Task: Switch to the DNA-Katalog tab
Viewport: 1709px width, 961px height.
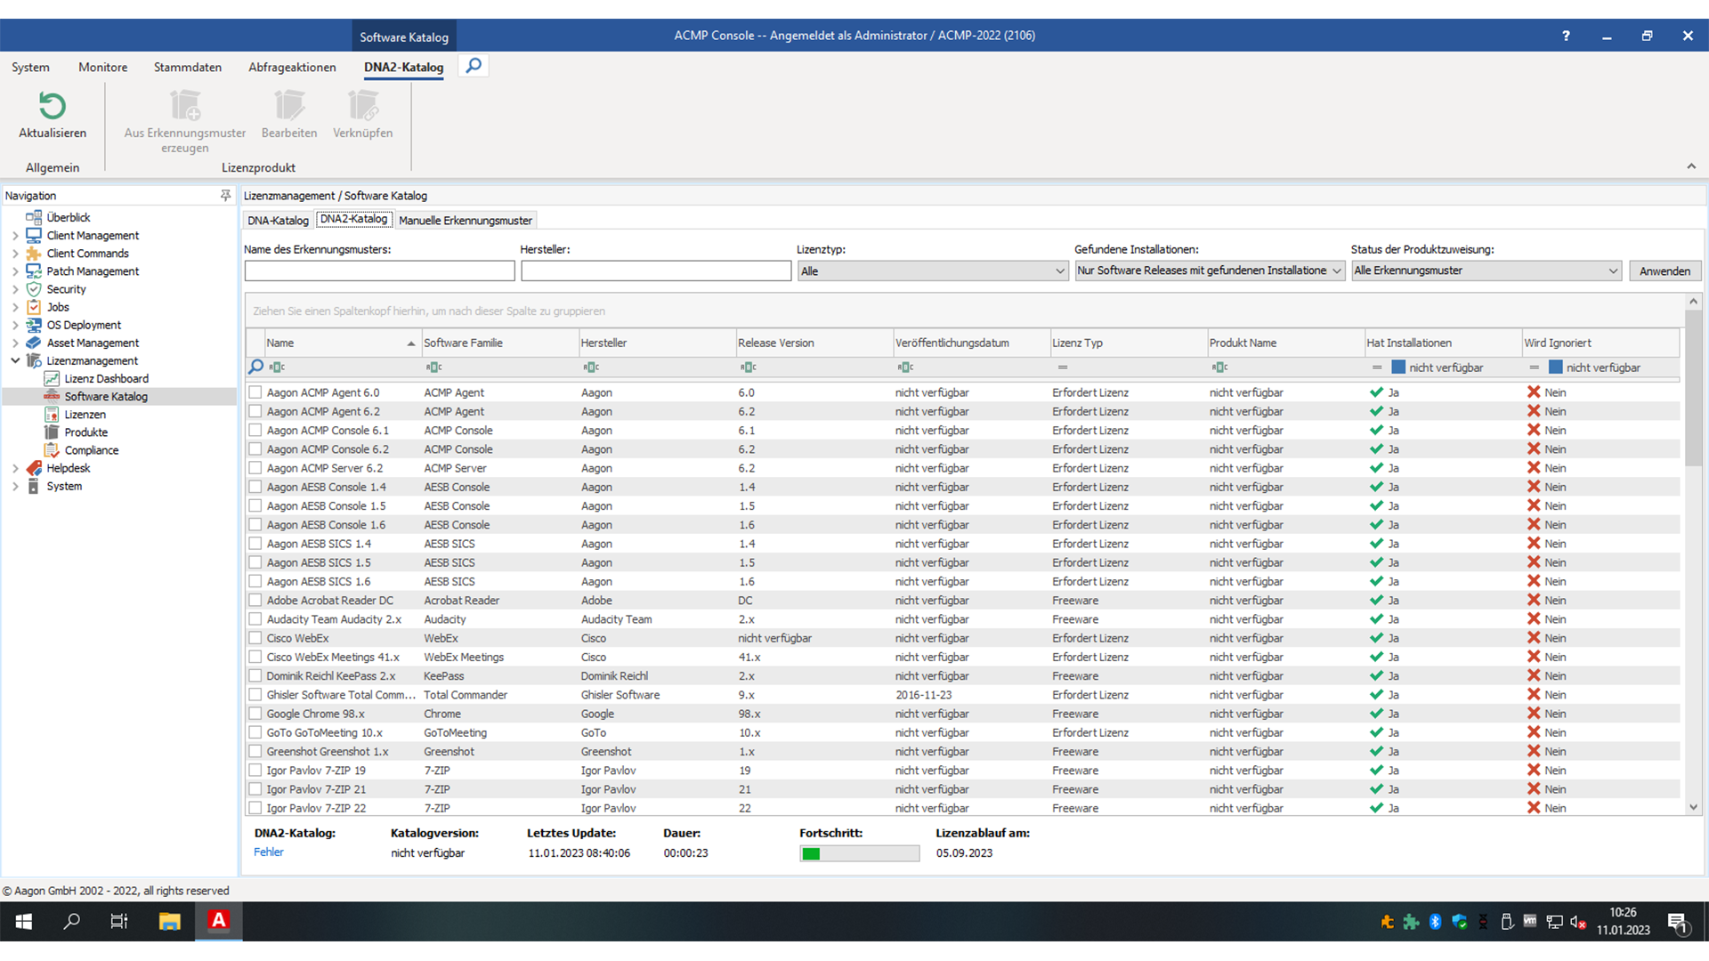Action: (x=278, y=221)
